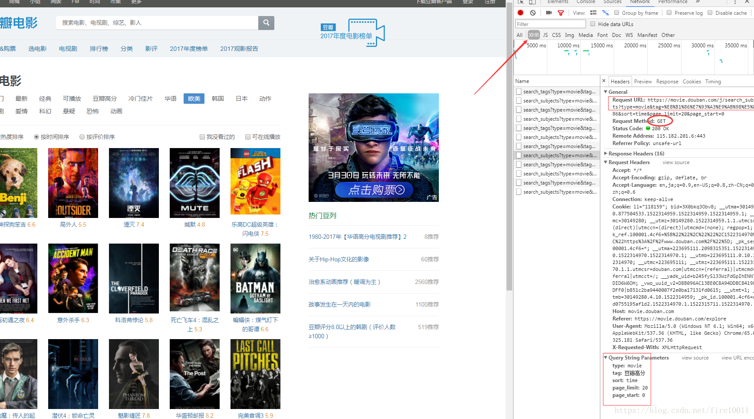Image resolution: width=754 pixels, height=419 pixels.
Task: Filter requests by CSS type
Action: pyautogui.click(x=556, y=35)
